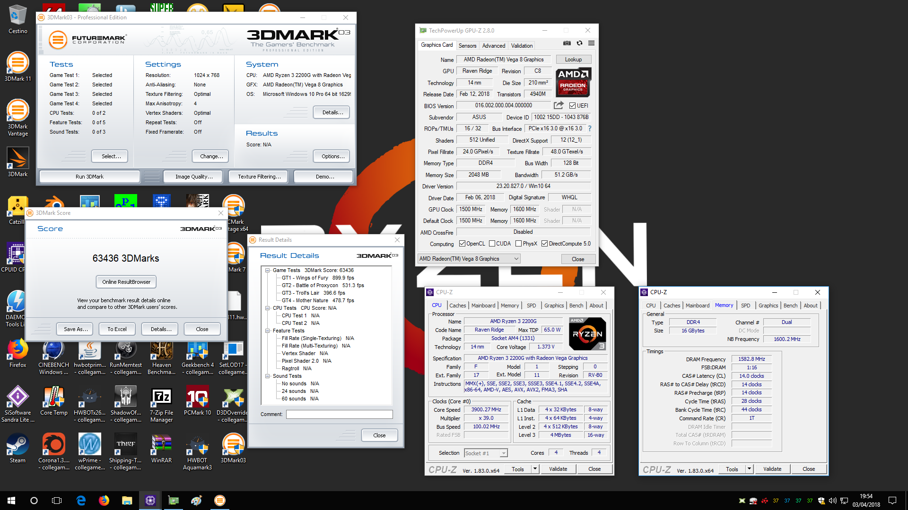908x510 pixels.
Task: Click the Image Quality button in 3DMark03
Action: pyautogui.click(x=194, y=177)
